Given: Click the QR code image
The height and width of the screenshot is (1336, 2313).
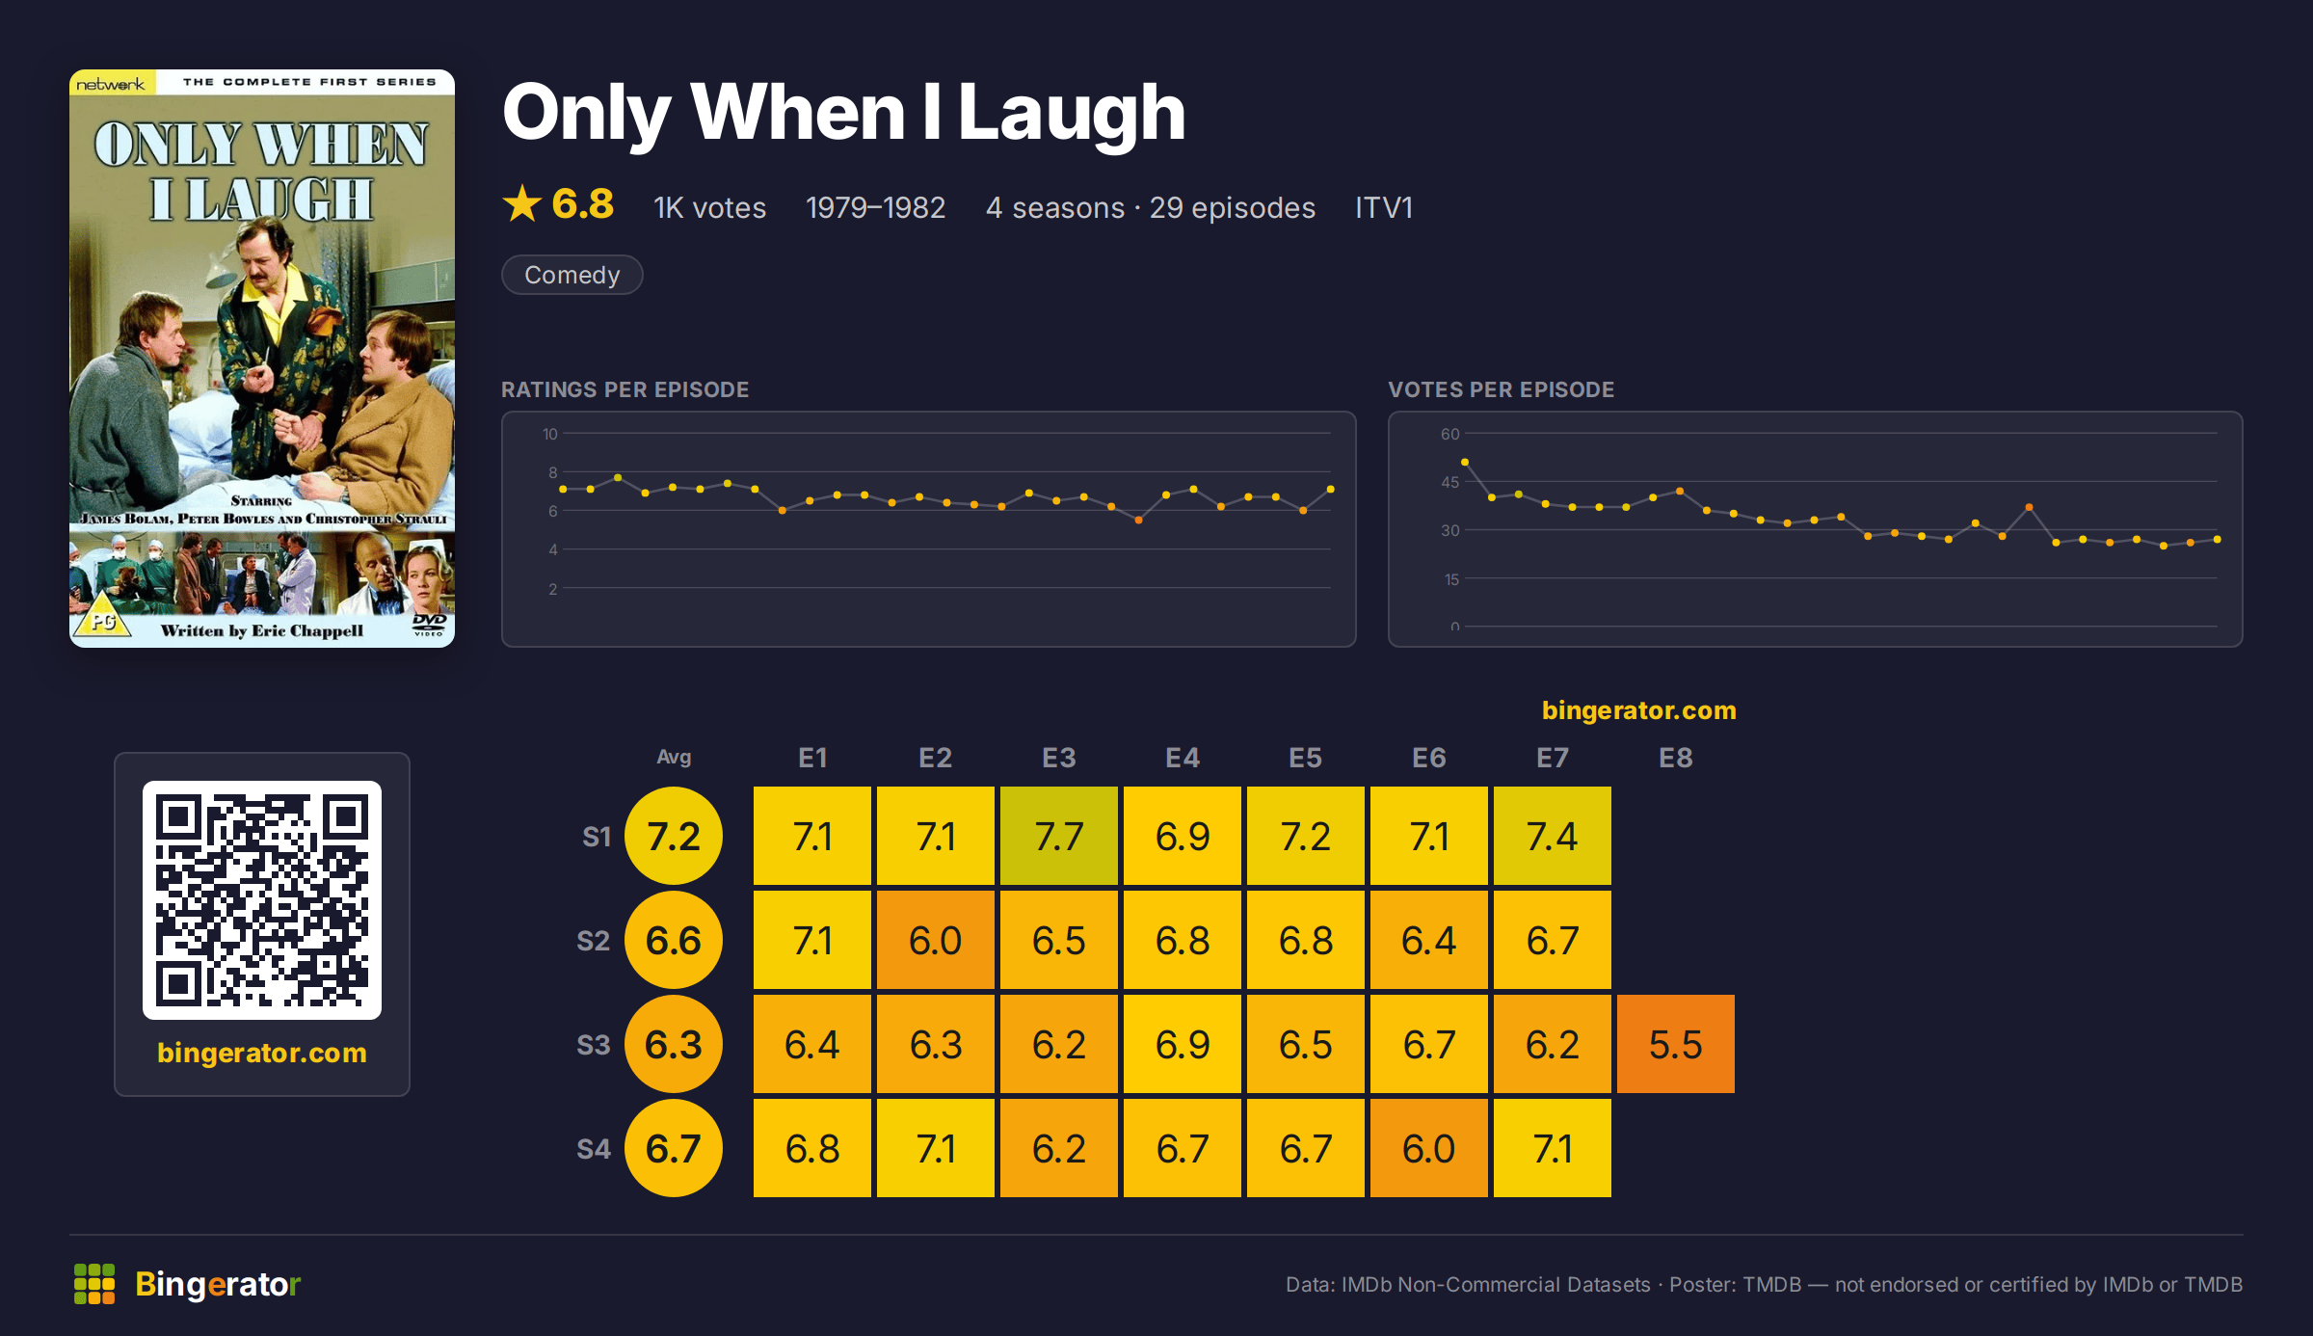Looking at the screenshot, I should pos(262,900).
